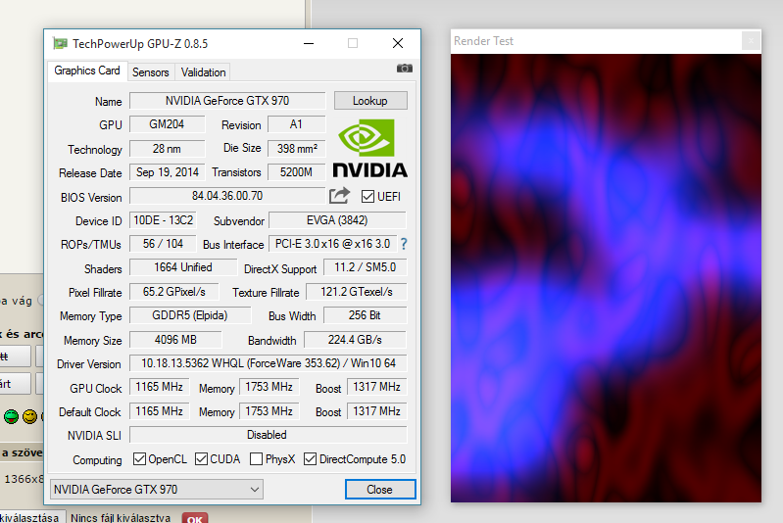This screenshot has width=783, height=523.
Task: Click the Bandwidth value 224.4 GB/s
Action: click(x=355, y=340)
